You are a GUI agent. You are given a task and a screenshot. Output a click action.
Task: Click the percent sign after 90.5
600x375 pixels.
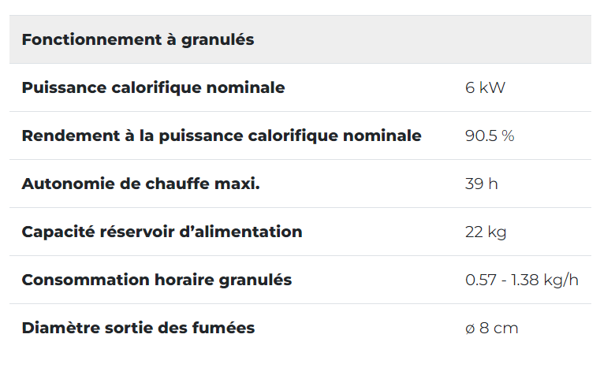click(x=508, y=136)
